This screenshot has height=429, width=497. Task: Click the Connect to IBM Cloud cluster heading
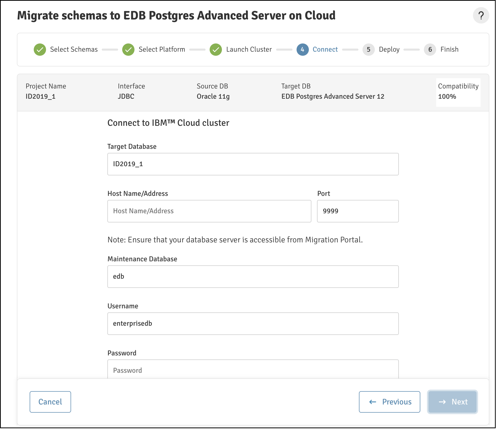pos(168,123)
